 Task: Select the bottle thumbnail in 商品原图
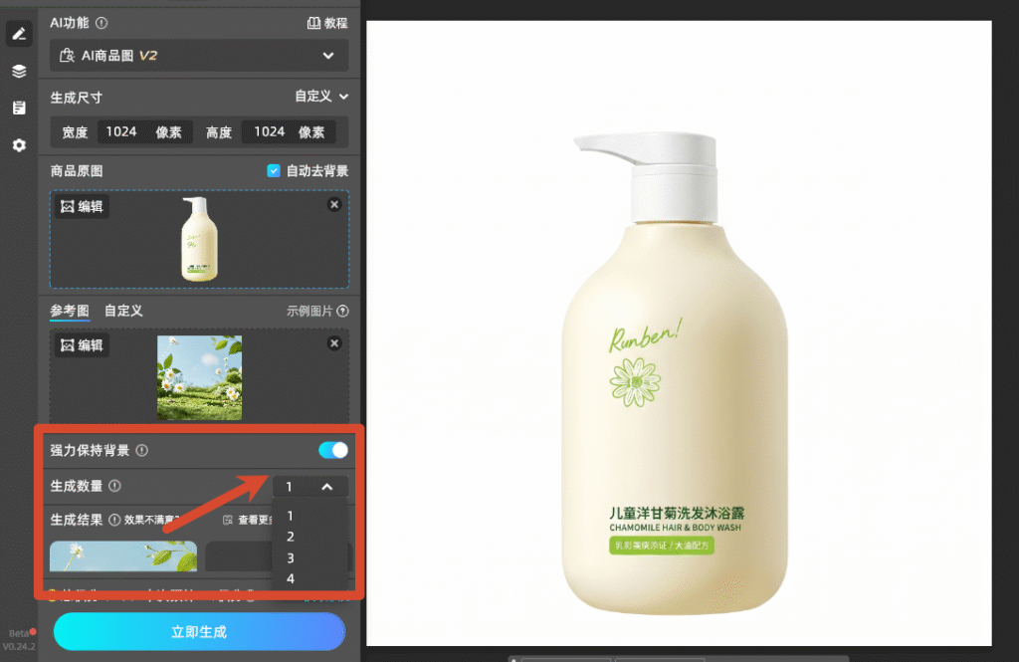click(199, 239)
